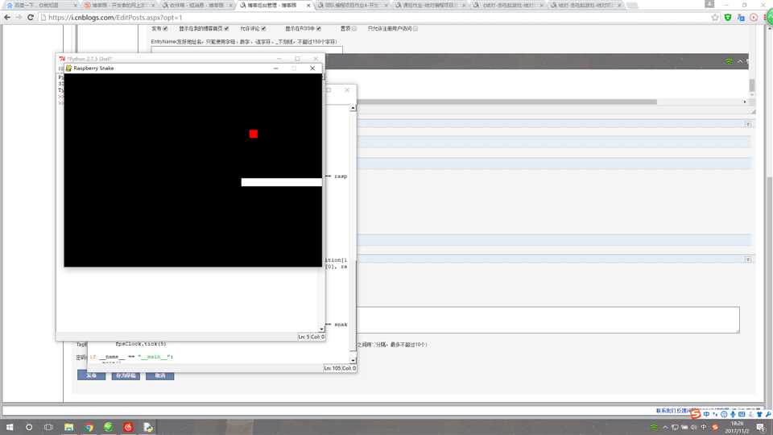Click the 取消 cancel button
This screenshot has width=773, height=435.
tap(159, 375)
